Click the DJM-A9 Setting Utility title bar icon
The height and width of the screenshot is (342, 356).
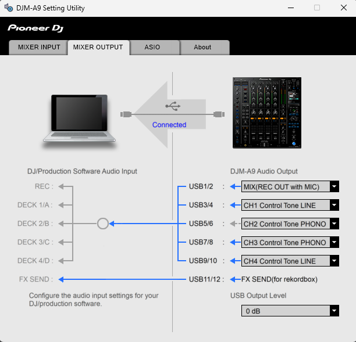9,8
